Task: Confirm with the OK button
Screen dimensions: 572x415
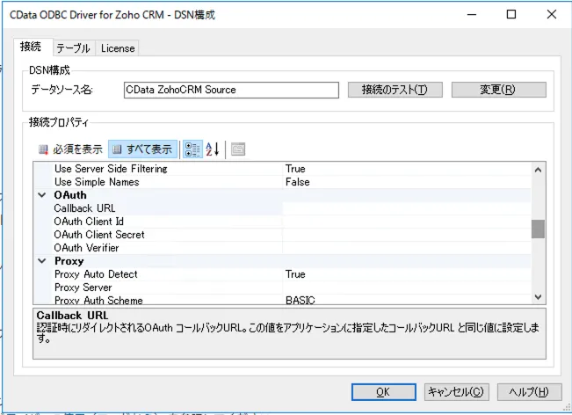Action: (x=383, y=391)
